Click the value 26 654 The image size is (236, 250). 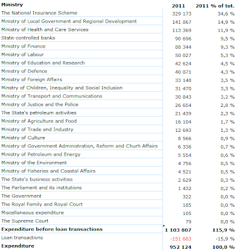click(x=183, y=106)
